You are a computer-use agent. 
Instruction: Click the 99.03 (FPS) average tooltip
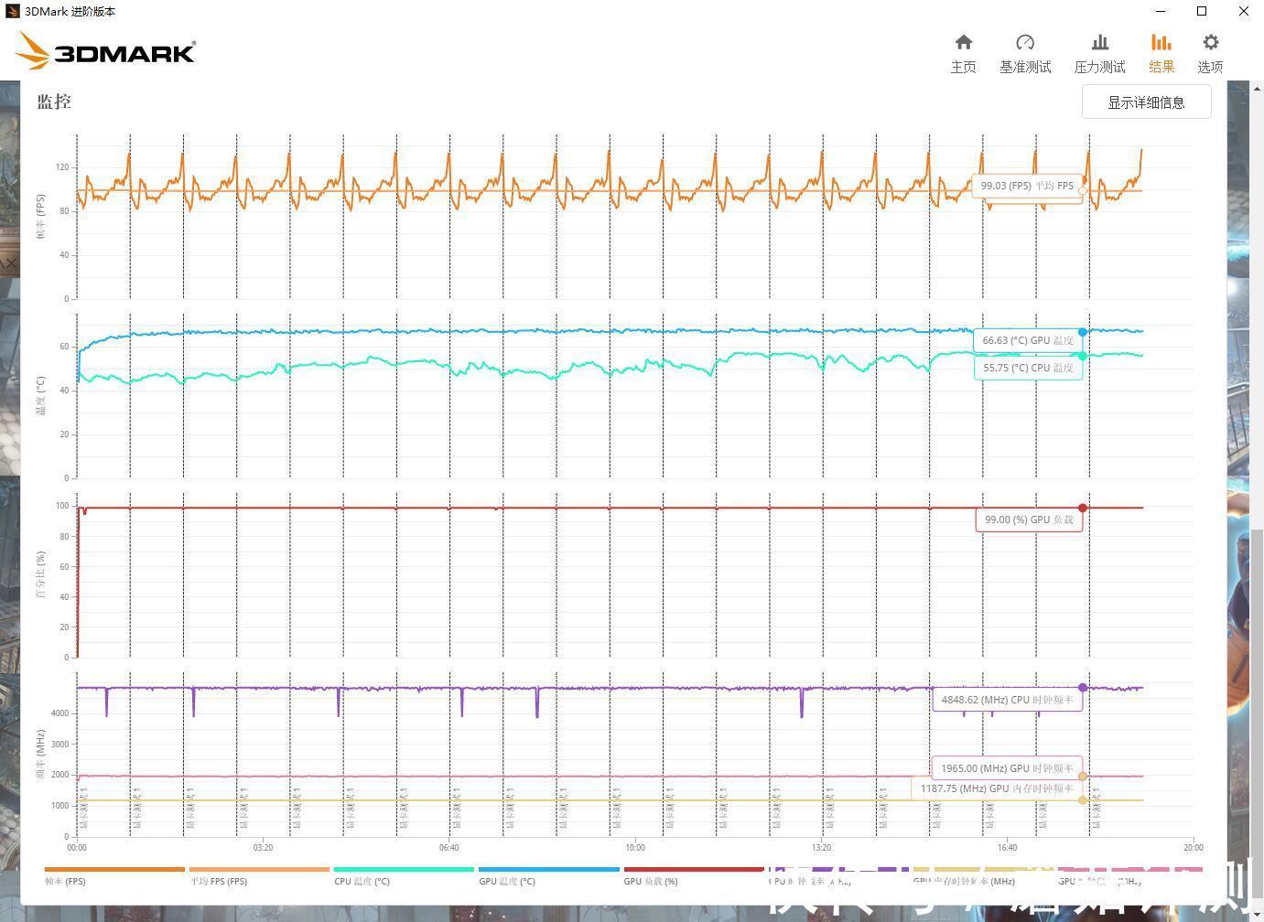click(x=1027, y=186)
